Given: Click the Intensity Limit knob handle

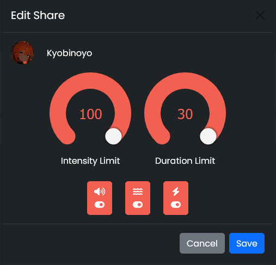Looking at the screenshot, I should tap(113, 136).
